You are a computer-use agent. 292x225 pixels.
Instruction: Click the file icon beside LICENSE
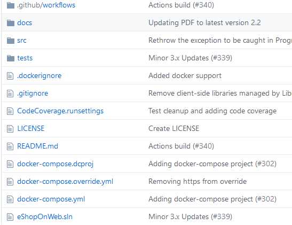(x=10, y=129)
